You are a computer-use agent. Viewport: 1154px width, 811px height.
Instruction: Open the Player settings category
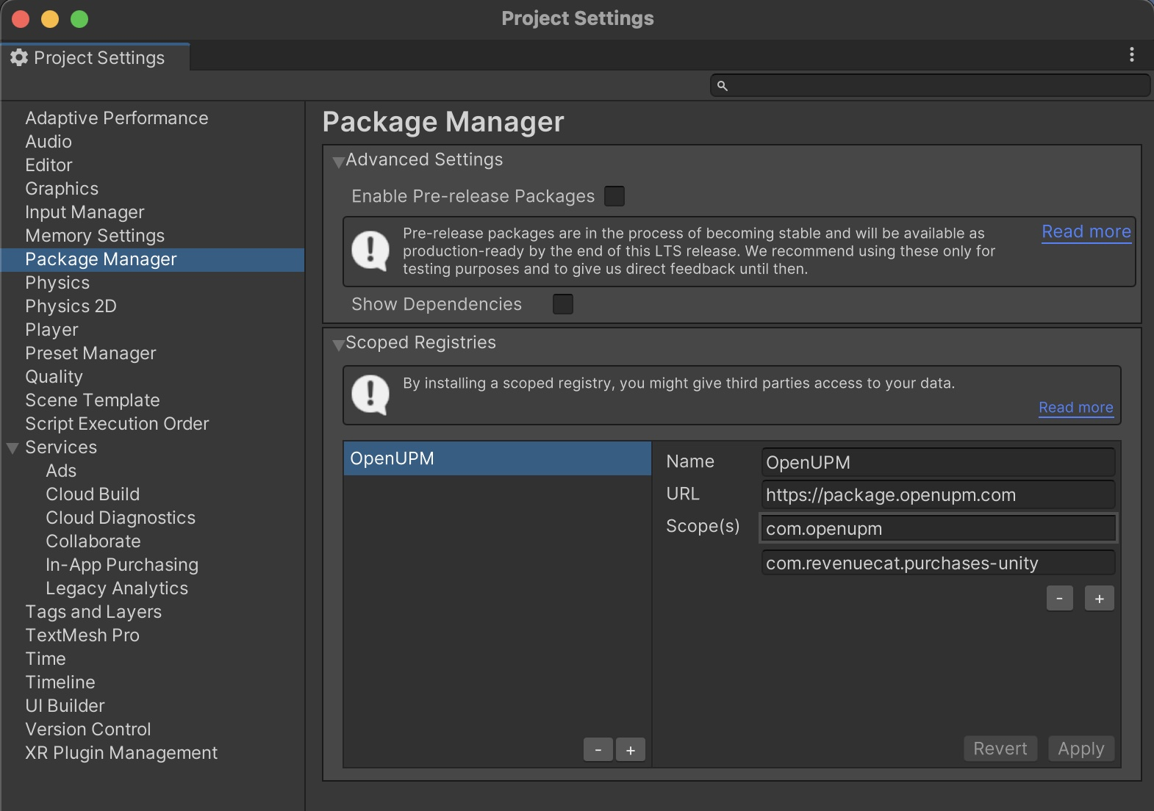[x=51, y=330]
